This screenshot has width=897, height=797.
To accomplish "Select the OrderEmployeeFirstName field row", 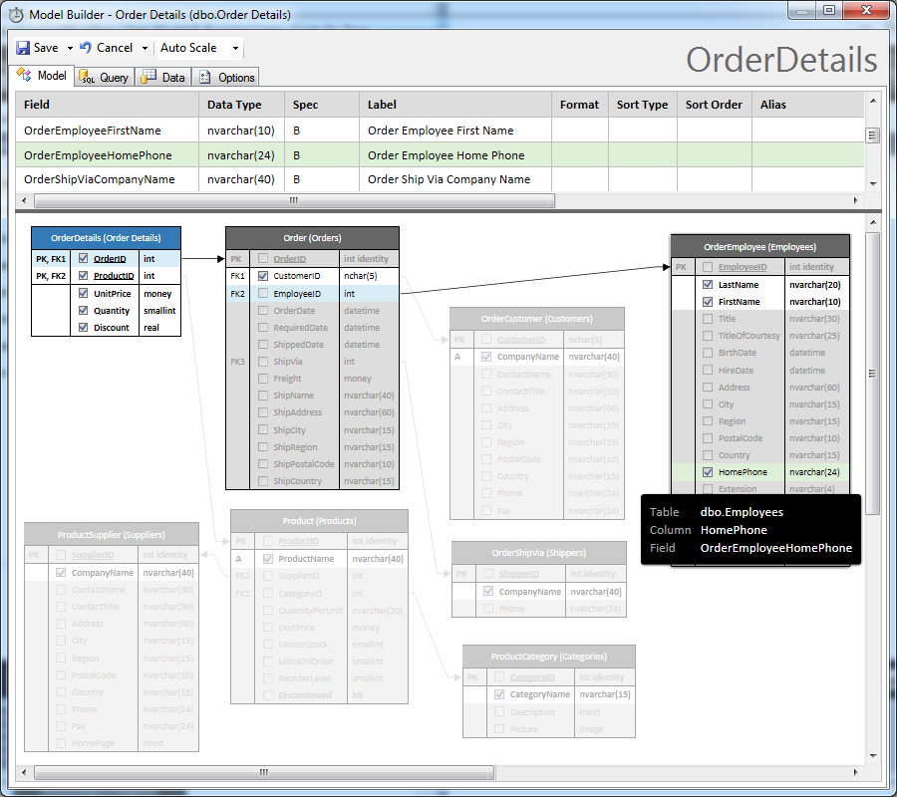I will (x=440, y=131).
